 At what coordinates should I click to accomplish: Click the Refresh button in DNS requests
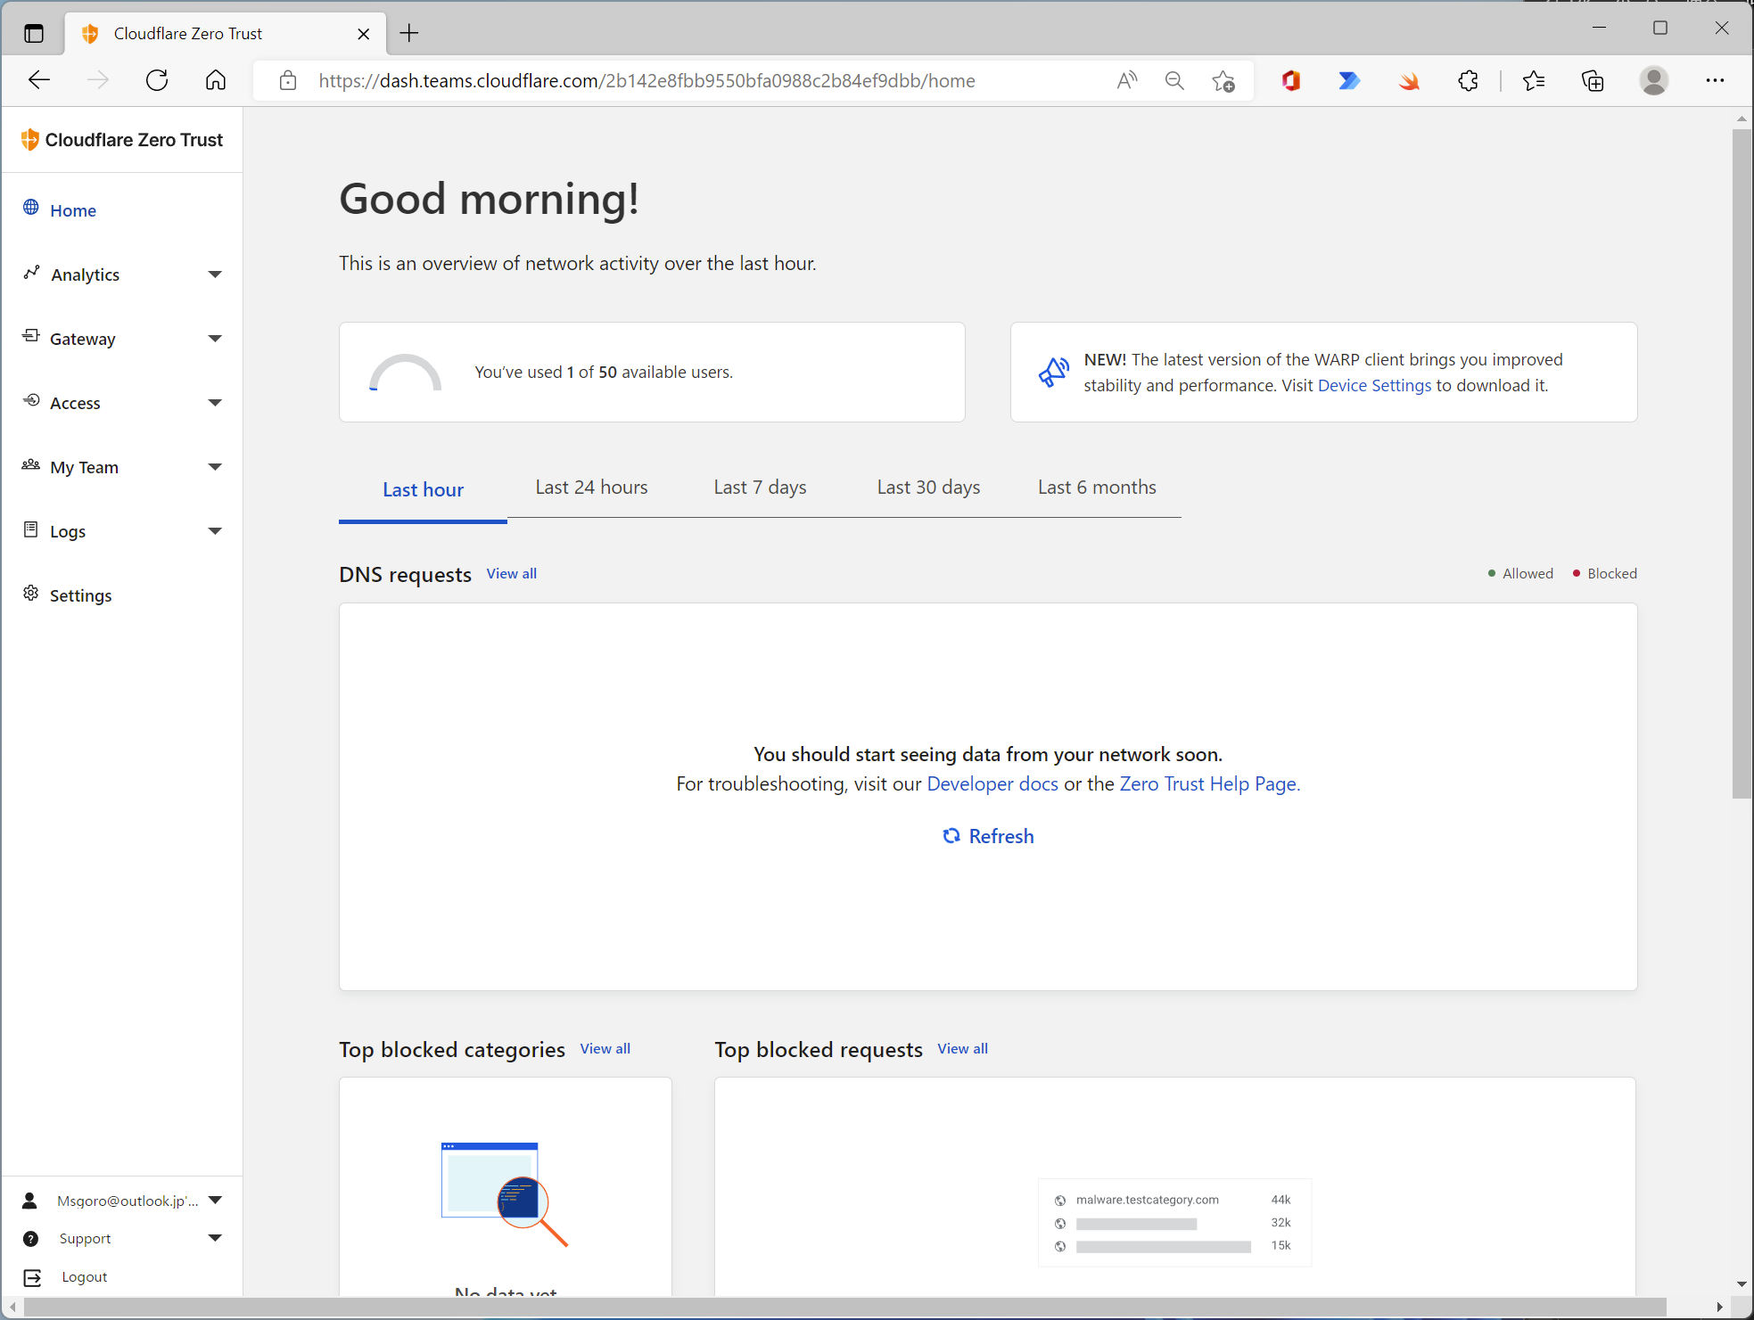pyautogui.click(x=988, y=836)
